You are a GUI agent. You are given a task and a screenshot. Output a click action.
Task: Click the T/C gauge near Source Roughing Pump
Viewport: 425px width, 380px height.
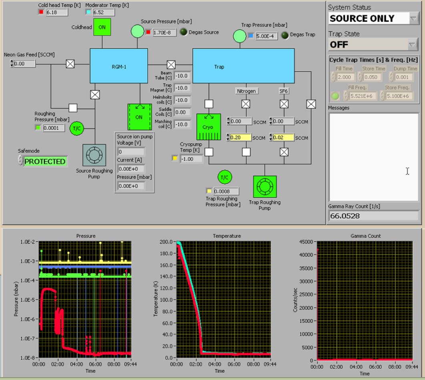click(76, 128)
